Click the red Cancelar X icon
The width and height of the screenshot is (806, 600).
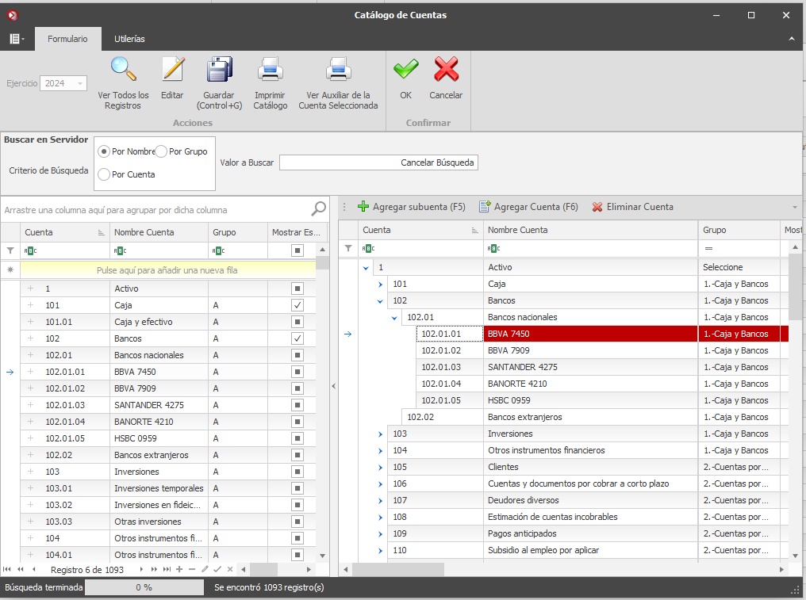coord(446,69)
